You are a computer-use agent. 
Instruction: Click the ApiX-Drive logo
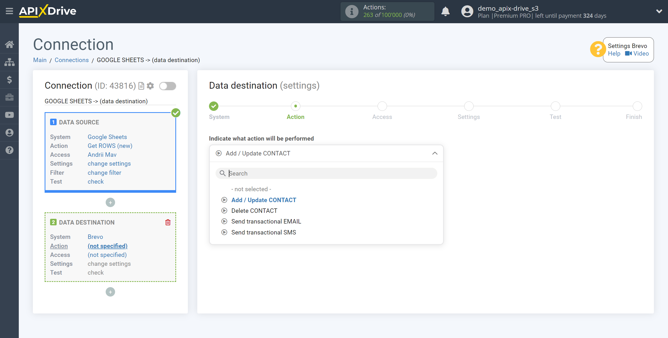pyautogui.click(x=47, y=11)
